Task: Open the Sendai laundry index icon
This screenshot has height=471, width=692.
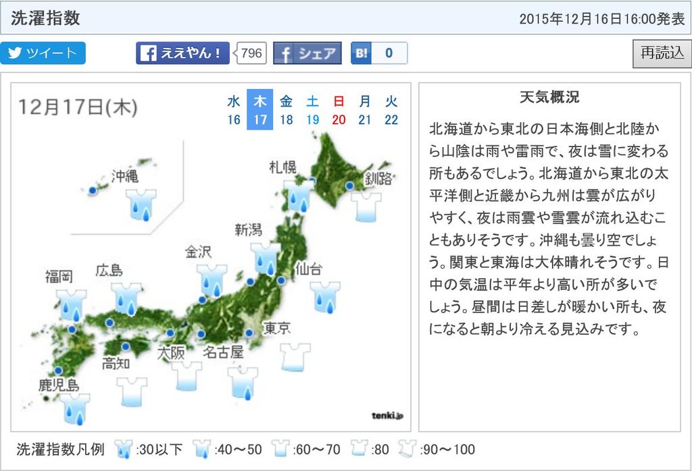Action: pos(326,298)
